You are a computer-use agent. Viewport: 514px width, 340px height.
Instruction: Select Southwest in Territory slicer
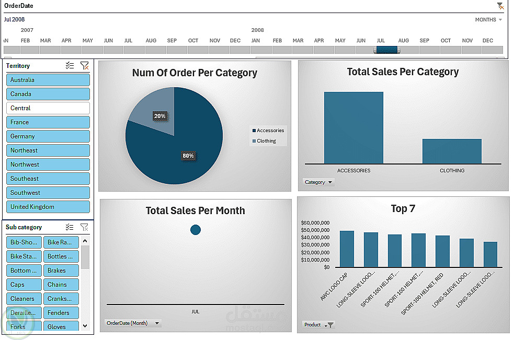click(x=48, y=193)
